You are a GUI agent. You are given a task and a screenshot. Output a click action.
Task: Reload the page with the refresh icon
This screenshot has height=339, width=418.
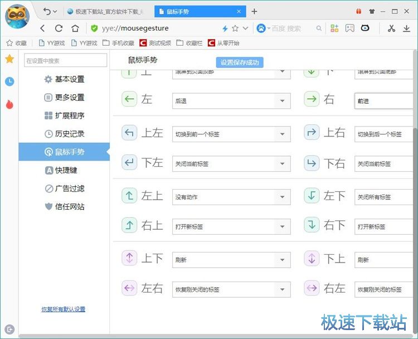59,28
